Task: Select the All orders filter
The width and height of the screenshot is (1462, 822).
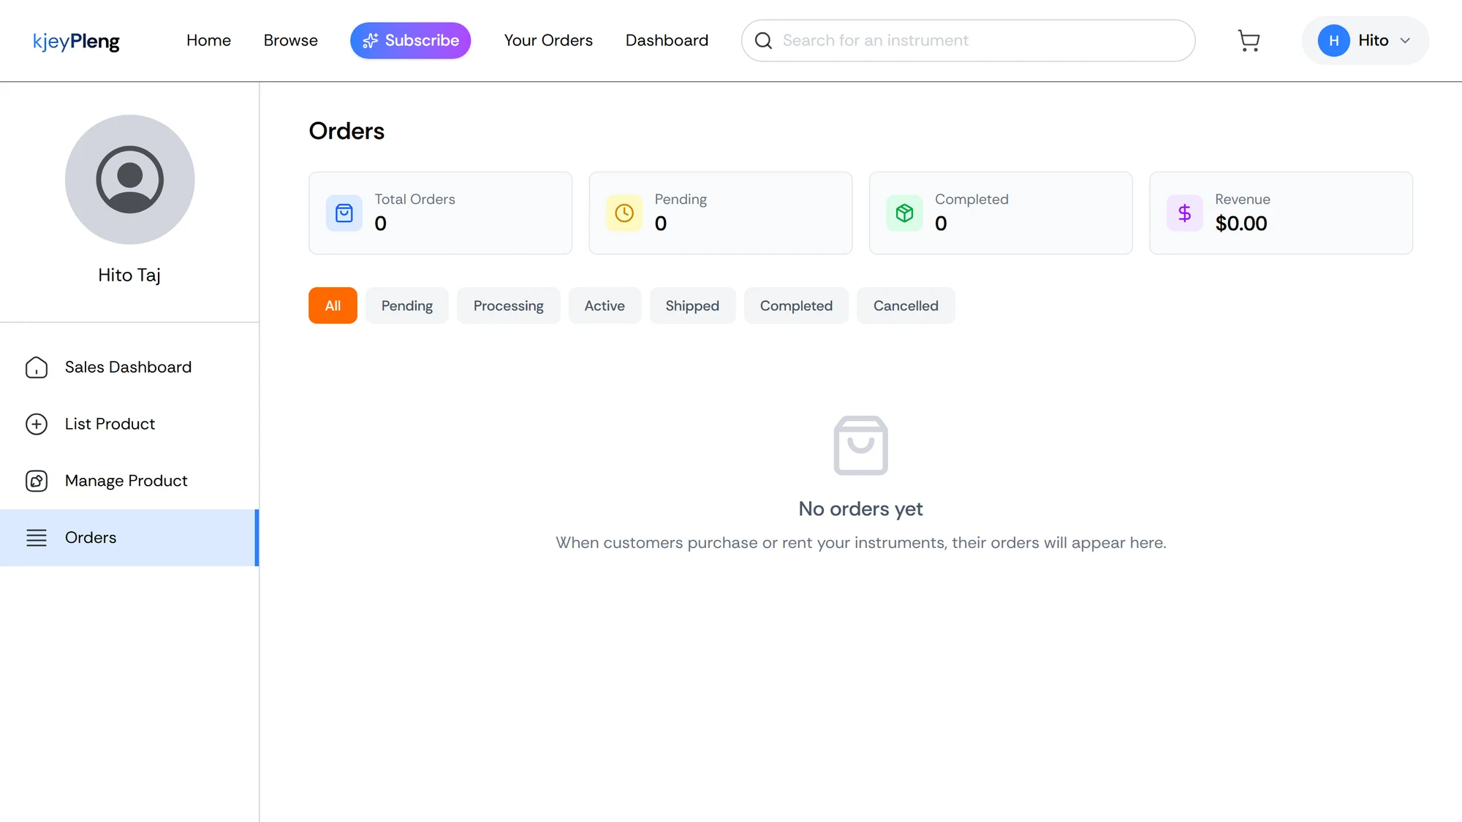Action: click(333, 305)
